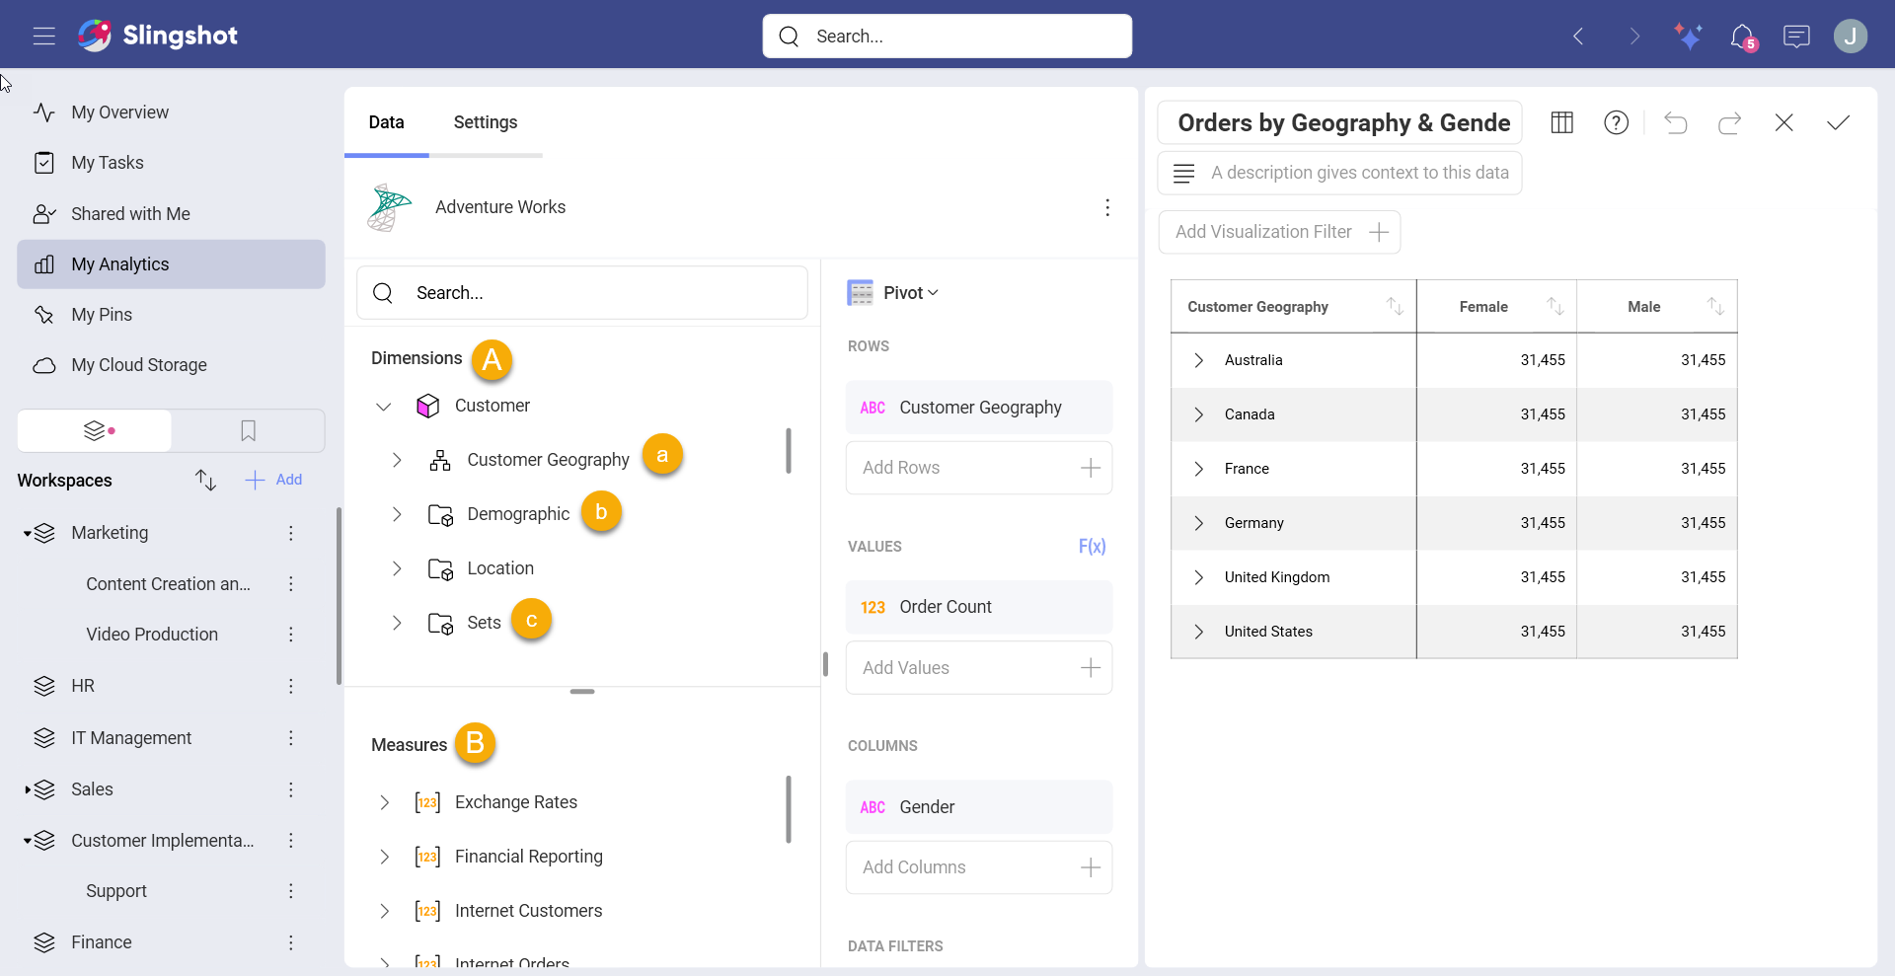Open the chat messages icon
Viewport: 1896px width, 976px height.
(1796, 37)
